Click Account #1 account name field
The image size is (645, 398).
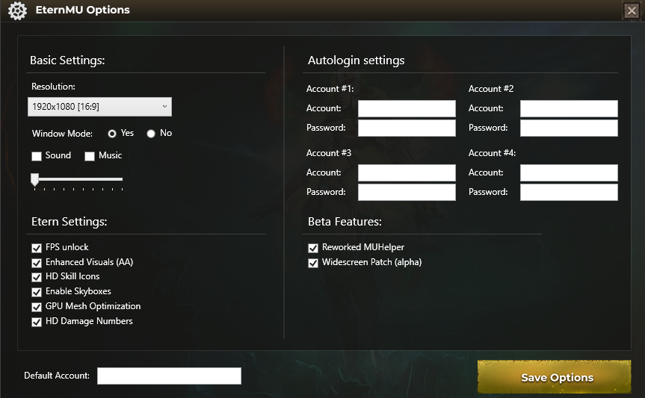coord(407,109)
